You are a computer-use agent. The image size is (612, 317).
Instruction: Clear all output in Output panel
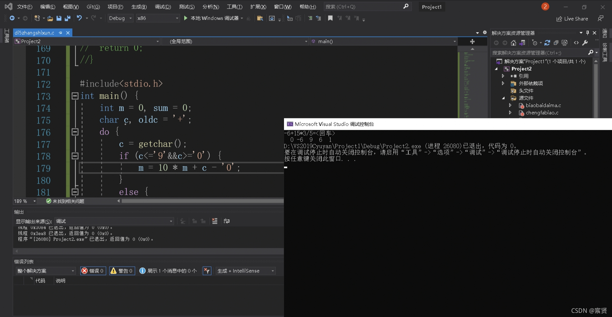tap(215, 221)
